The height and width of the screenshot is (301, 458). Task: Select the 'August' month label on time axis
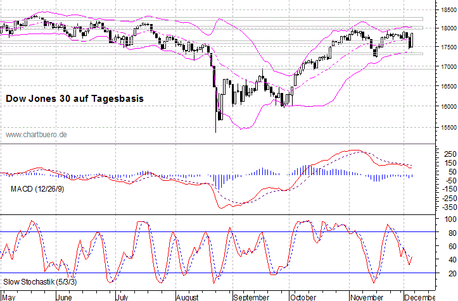188,297
